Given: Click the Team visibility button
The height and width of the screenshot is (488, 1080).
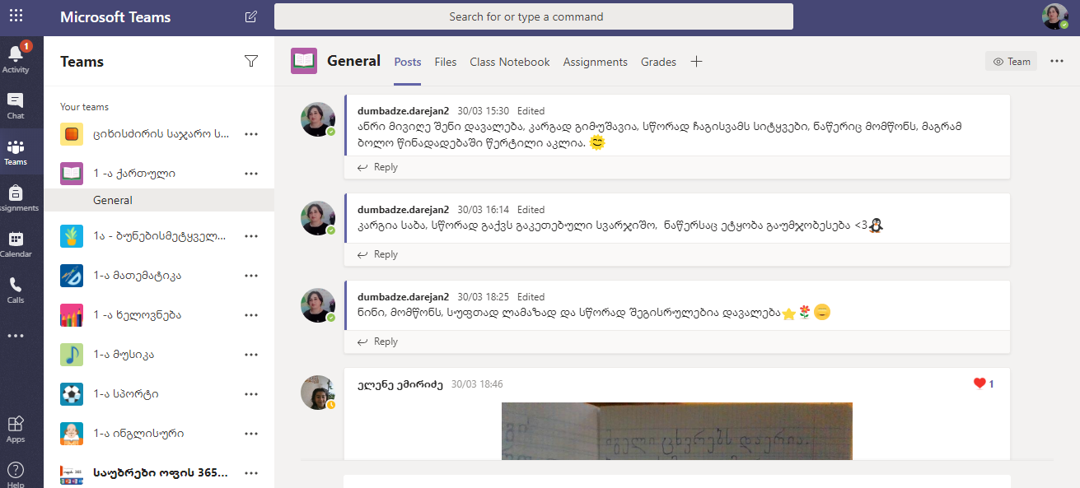Looking at the screenshot, I should point(1012,62).
